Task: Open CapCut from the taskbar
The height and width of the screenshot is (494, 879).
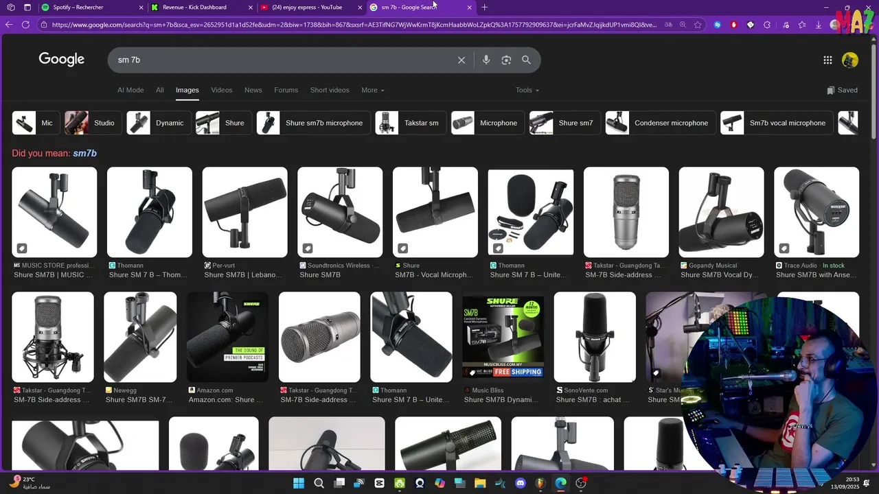Action: pyautogui.click(x=380, y=483)
